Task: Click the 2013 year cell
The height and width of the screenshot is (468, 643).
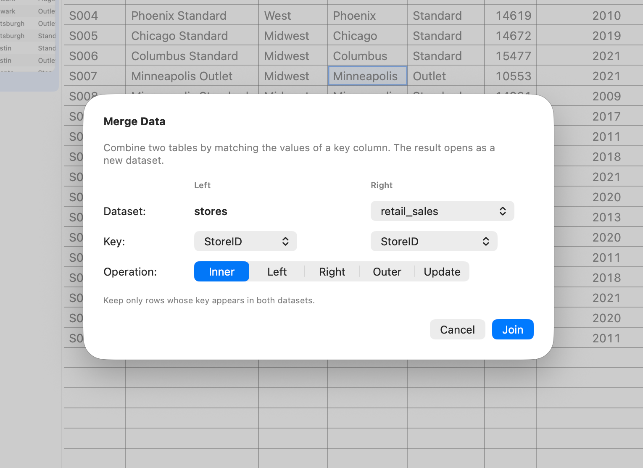Action: pyautogui.click(x=598, y=217)
